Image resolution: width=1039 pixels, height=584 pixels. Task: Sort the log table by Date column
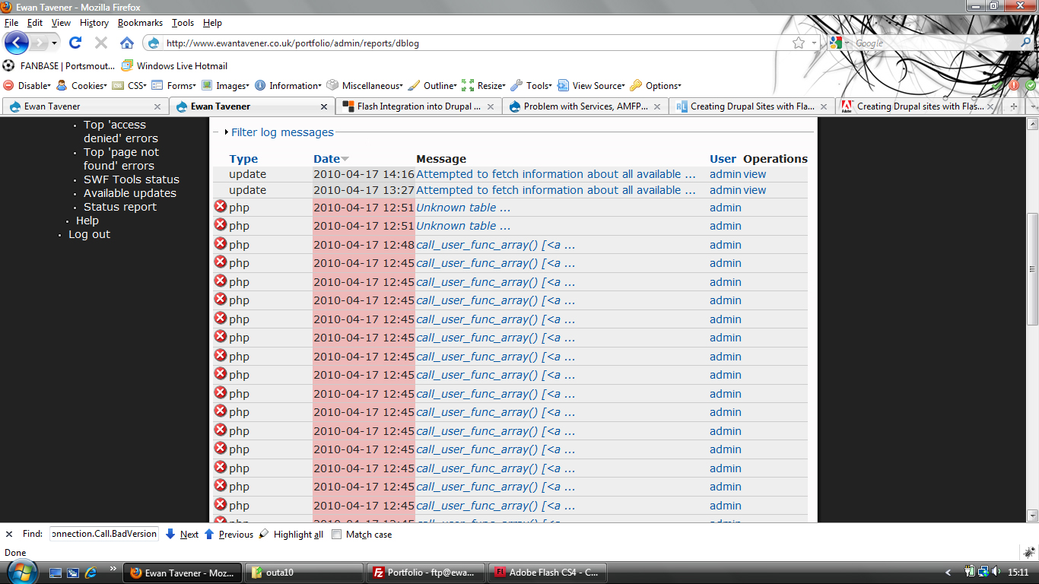pyautogui.click(x=326, y=159)
